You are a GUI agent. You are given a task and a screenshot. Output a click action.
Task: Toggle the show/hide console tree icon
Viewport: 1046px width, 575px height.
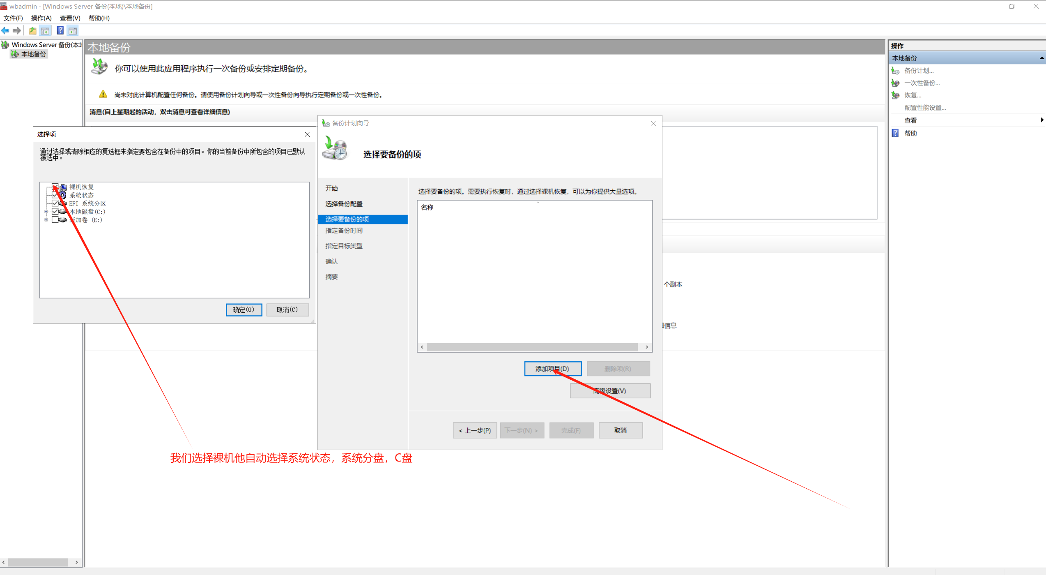pos(45,30)
